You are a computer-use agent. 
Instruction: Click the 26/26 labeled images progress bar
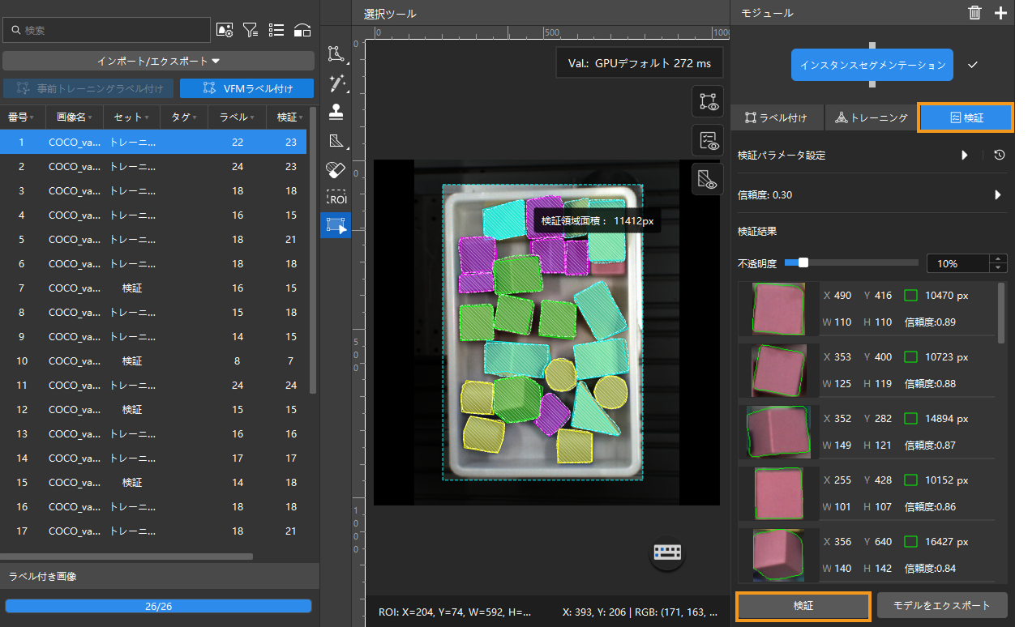(x=158, y=606)
